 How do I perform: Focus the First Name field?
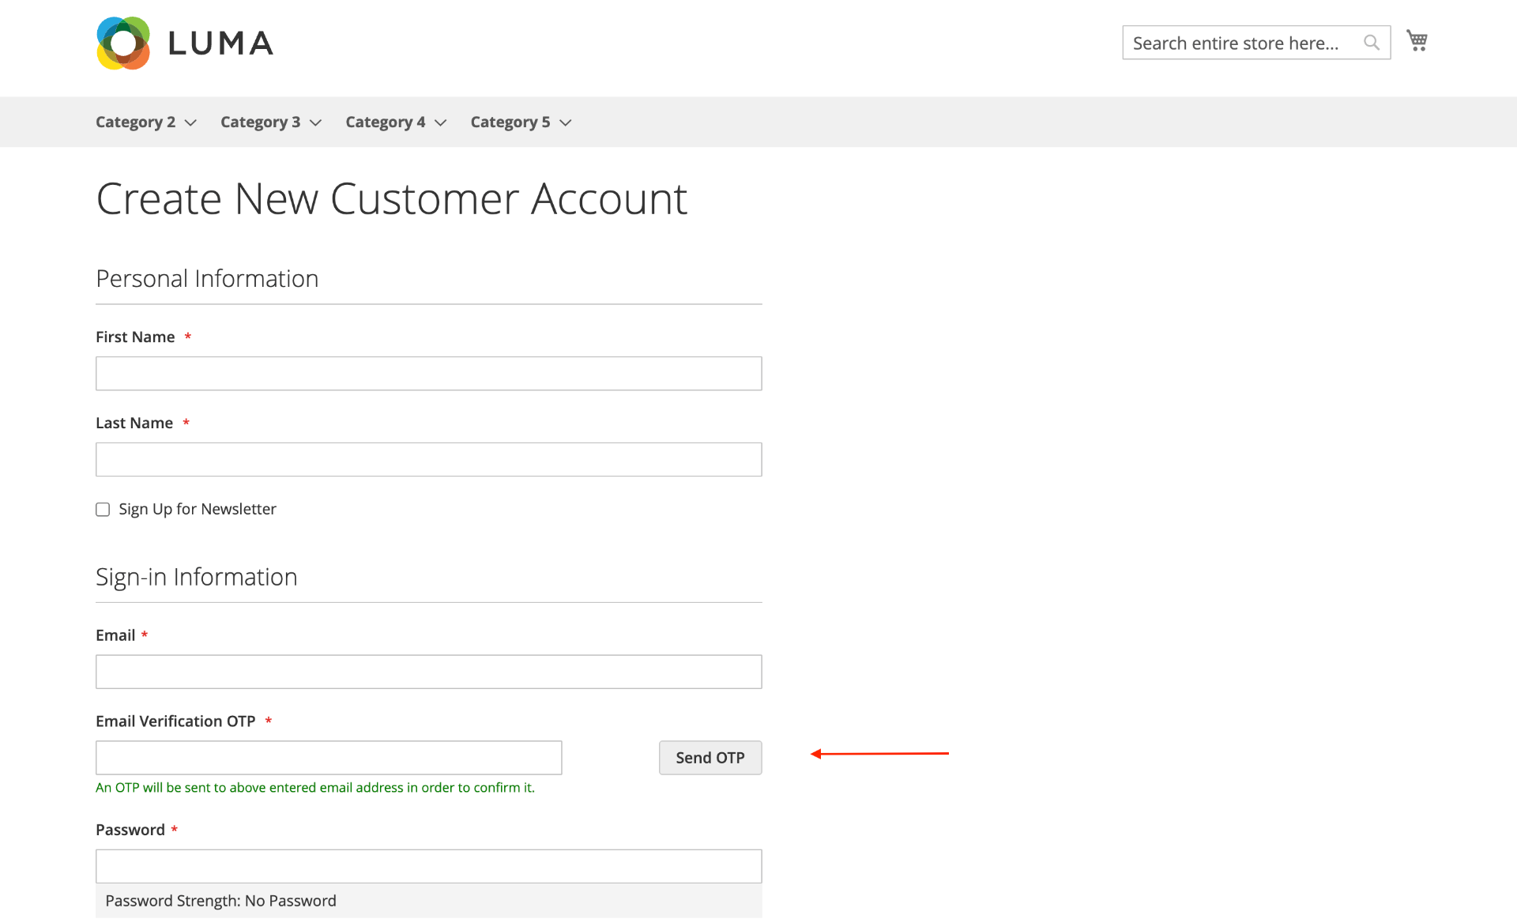coord(429,374)
